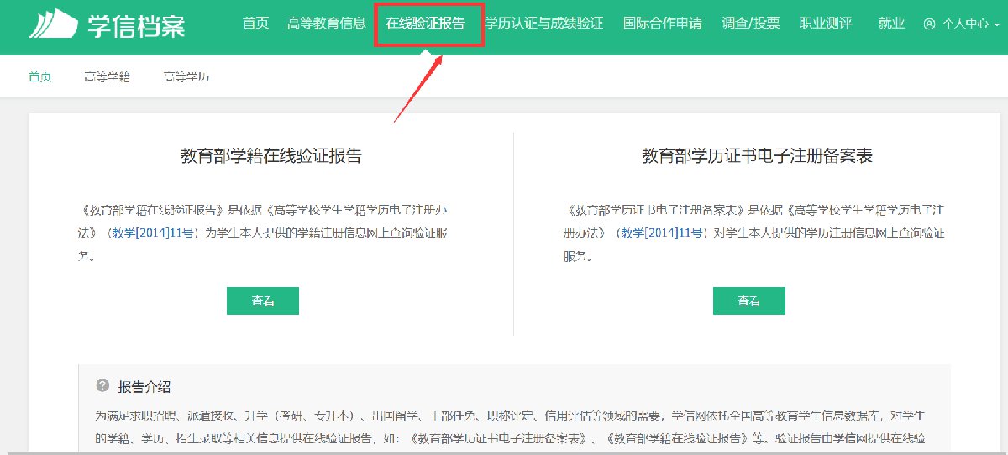This screenshot has width=1008, height=455.
Task: Click 就业 in the top navigation
Action: [891, 24]
